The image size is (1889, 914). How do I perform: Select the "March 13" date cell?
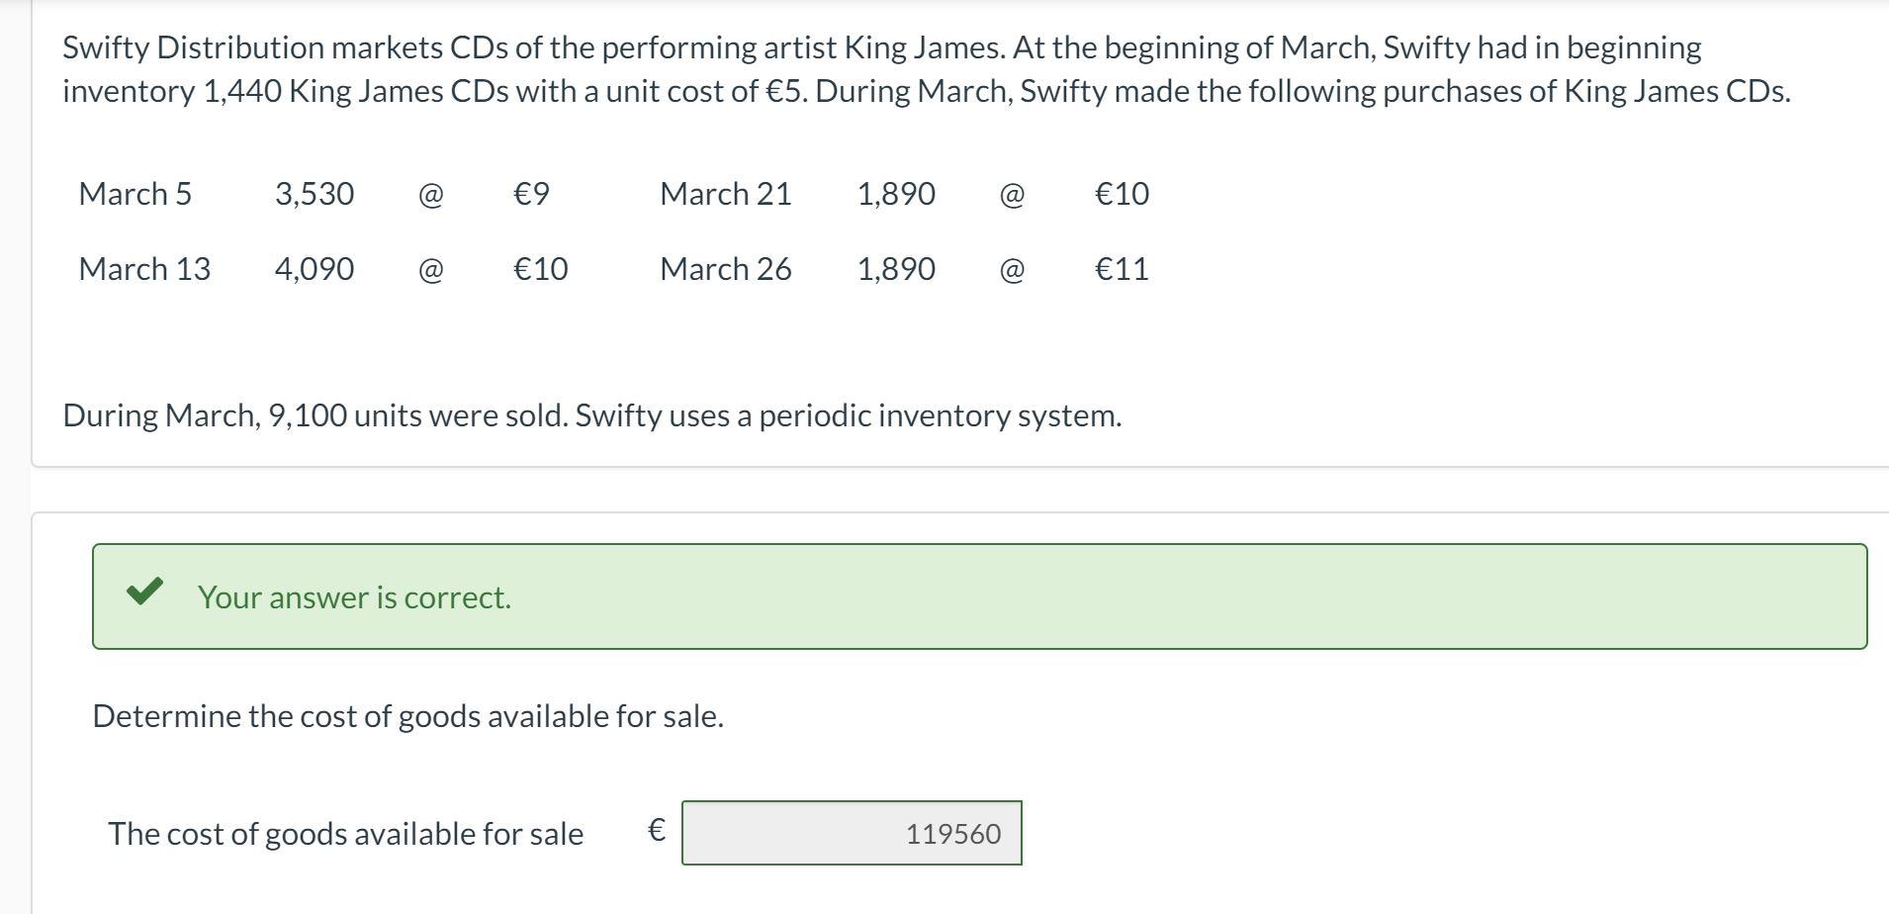[144, 269]
